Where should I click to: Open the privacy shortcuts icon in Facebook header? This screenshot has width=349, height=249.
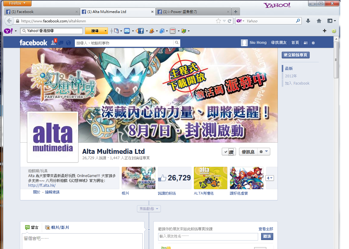pos(306,43)
